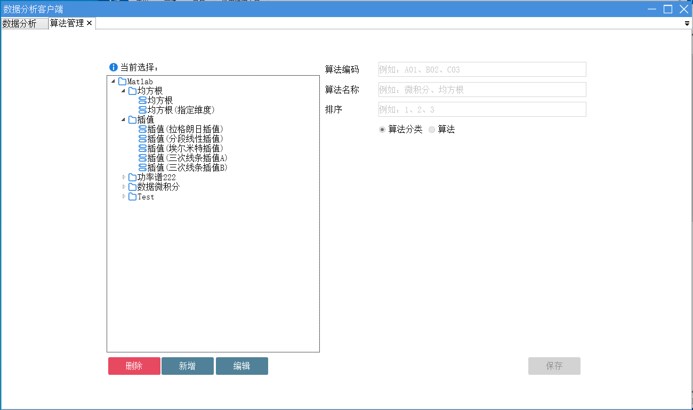Select the 均方根 leaf algorithm item
Screen dimensions: 693x410
pos(160,101)
